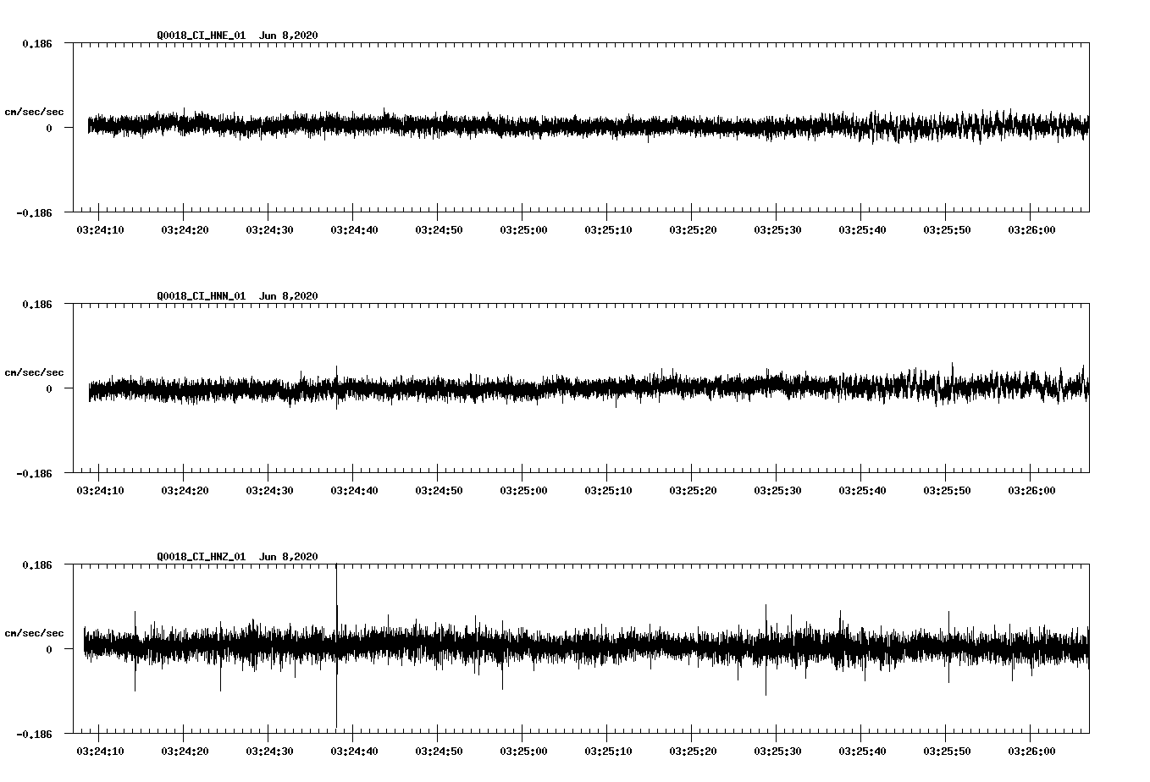Viewport: 1150px width, 782px height.
Task: Click the 03:24:10 time label under HNE plot
Action: (x=100, y=229)
